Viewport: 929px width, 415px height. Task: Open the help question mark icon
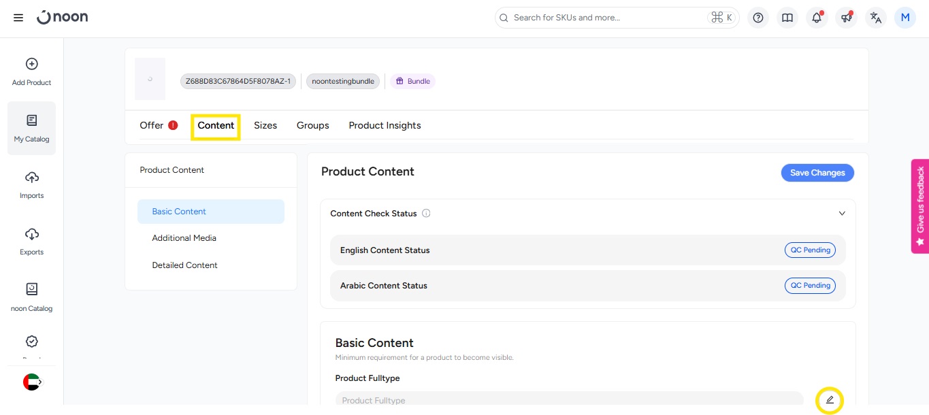tap(758, 18)
